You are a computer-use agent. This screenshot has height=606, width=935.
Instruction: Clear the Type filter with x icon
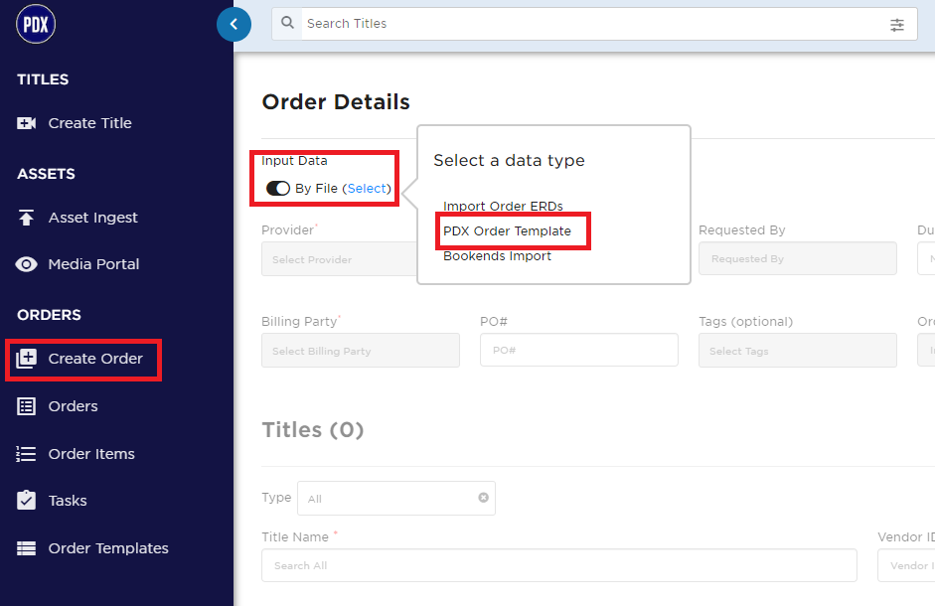(x=483, y=498)
